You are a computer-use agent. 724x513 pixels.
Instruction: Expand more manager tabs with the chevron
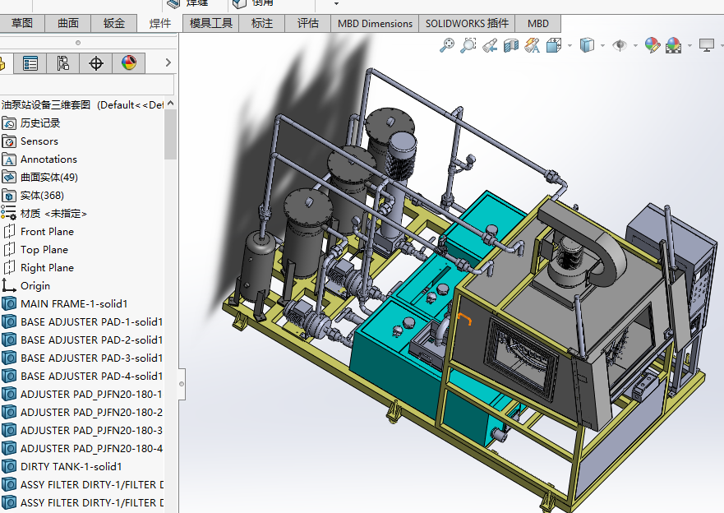[x=168, y=63]
